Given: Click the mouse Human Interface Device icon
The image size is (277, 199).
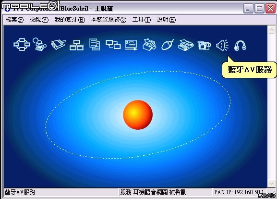Looking at the screenshot, I should [x=168, y=45].
